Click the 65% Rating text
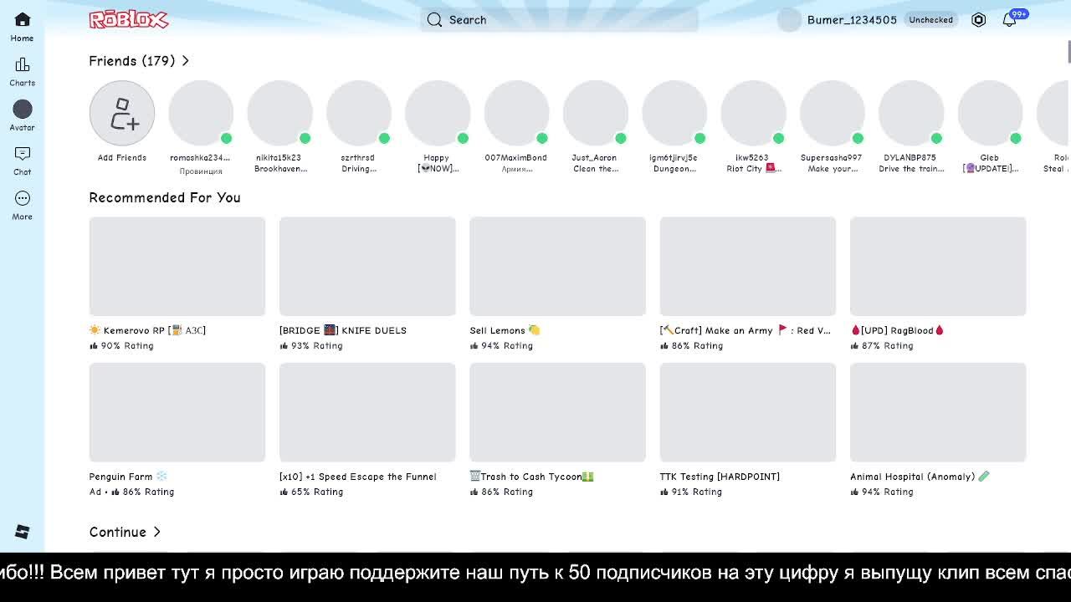 (x=317, y=492)
